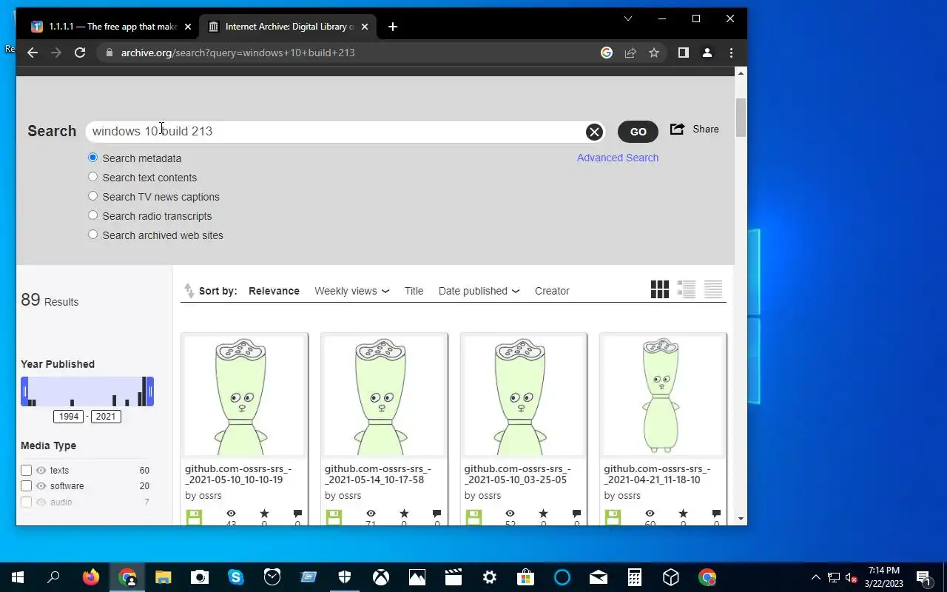Image resolution: width=947 pixels, height=592 pixels.
Task: Check the texts media type filter
Action: coord(27,471)
